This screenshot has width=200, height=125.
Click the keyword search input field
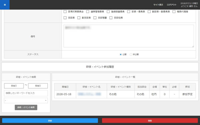(26, 93)
